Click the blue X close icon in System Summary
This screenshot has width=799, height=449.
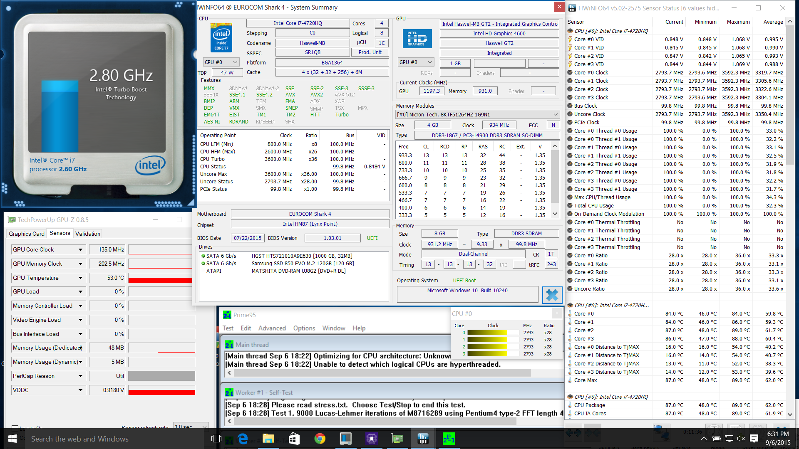(552, 295)
